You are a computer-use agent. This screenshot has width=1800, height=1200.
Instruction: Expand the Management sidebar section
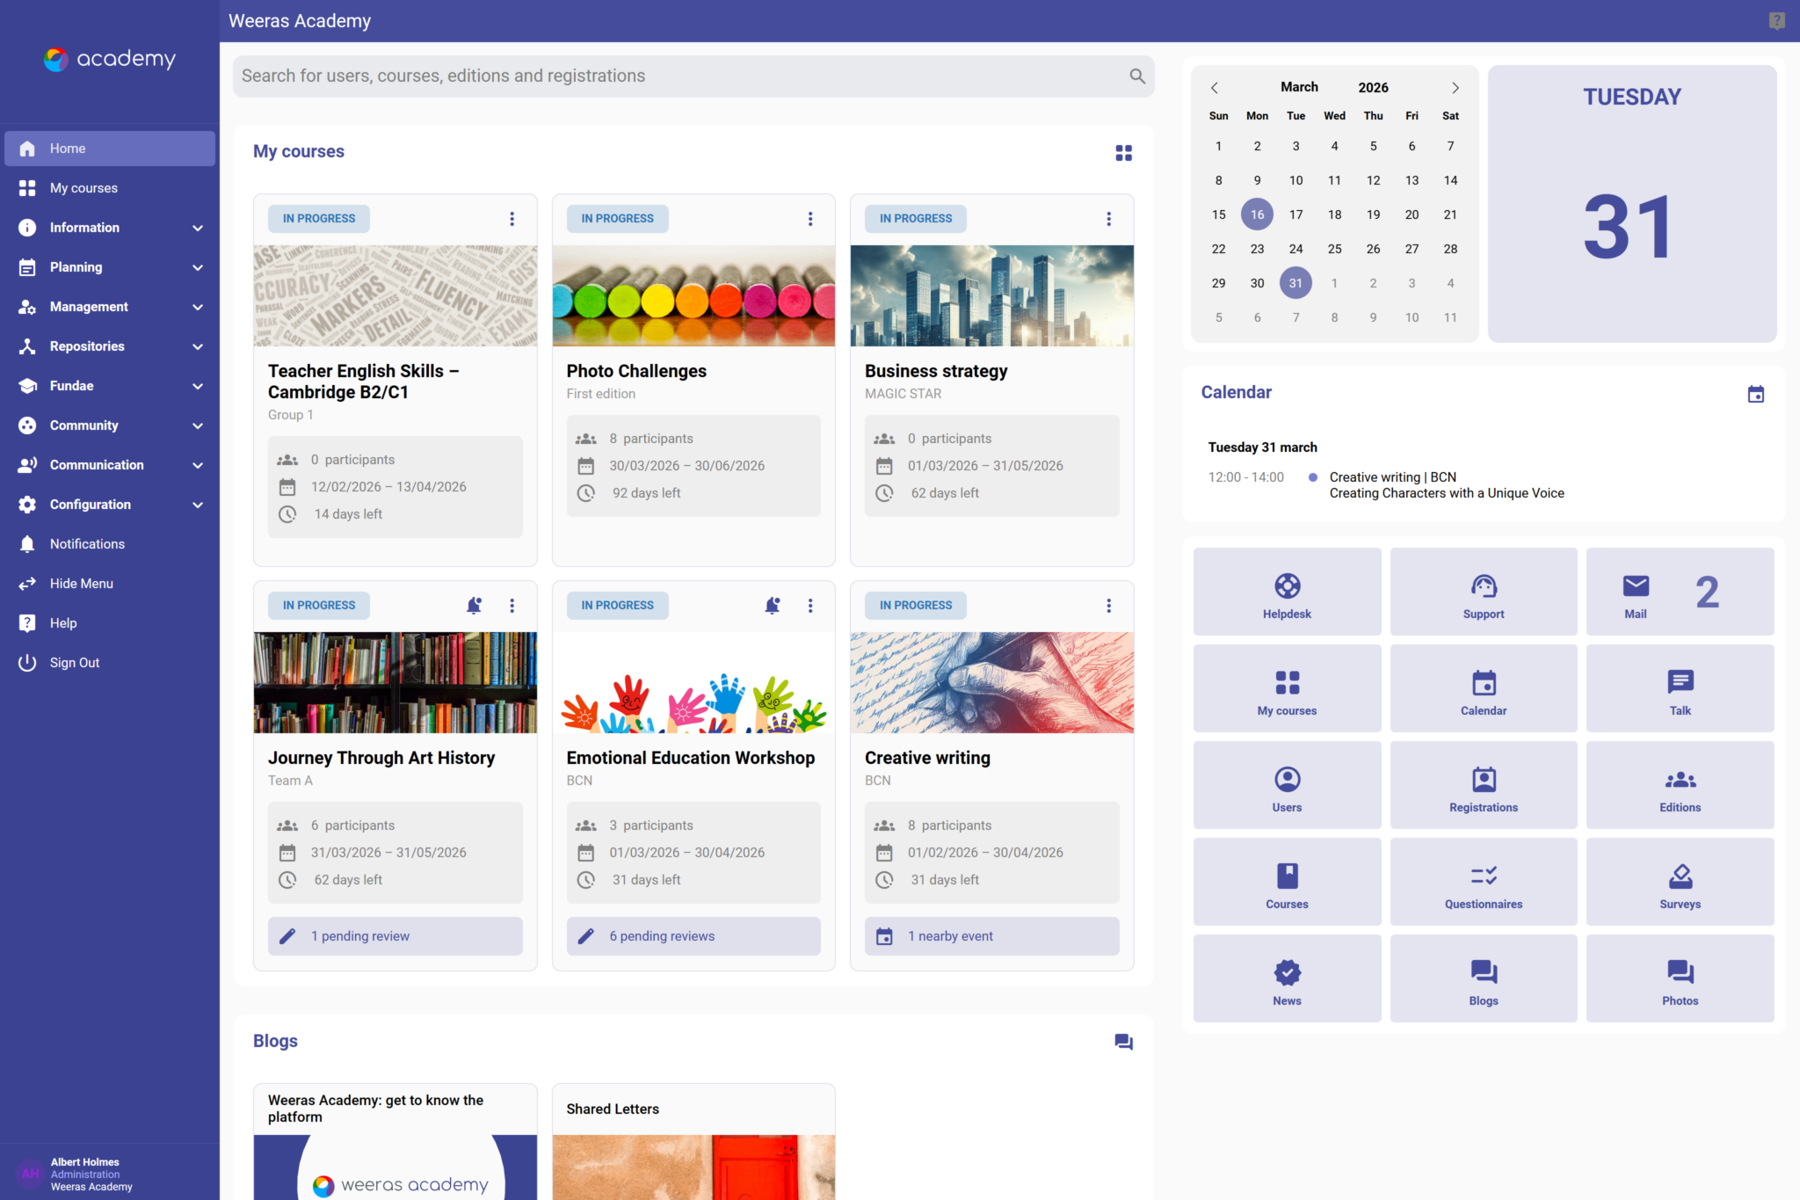pos(89,306)
